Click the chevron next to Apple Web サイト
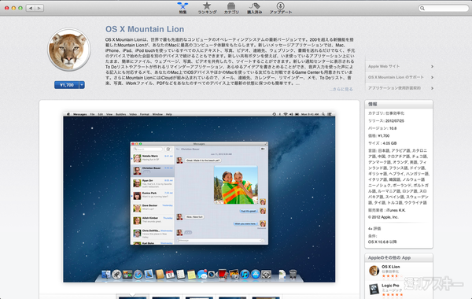 432,67
